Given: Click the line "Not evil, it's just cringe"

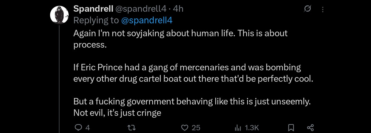Looking at the screenshot, I should click(117, 113).
